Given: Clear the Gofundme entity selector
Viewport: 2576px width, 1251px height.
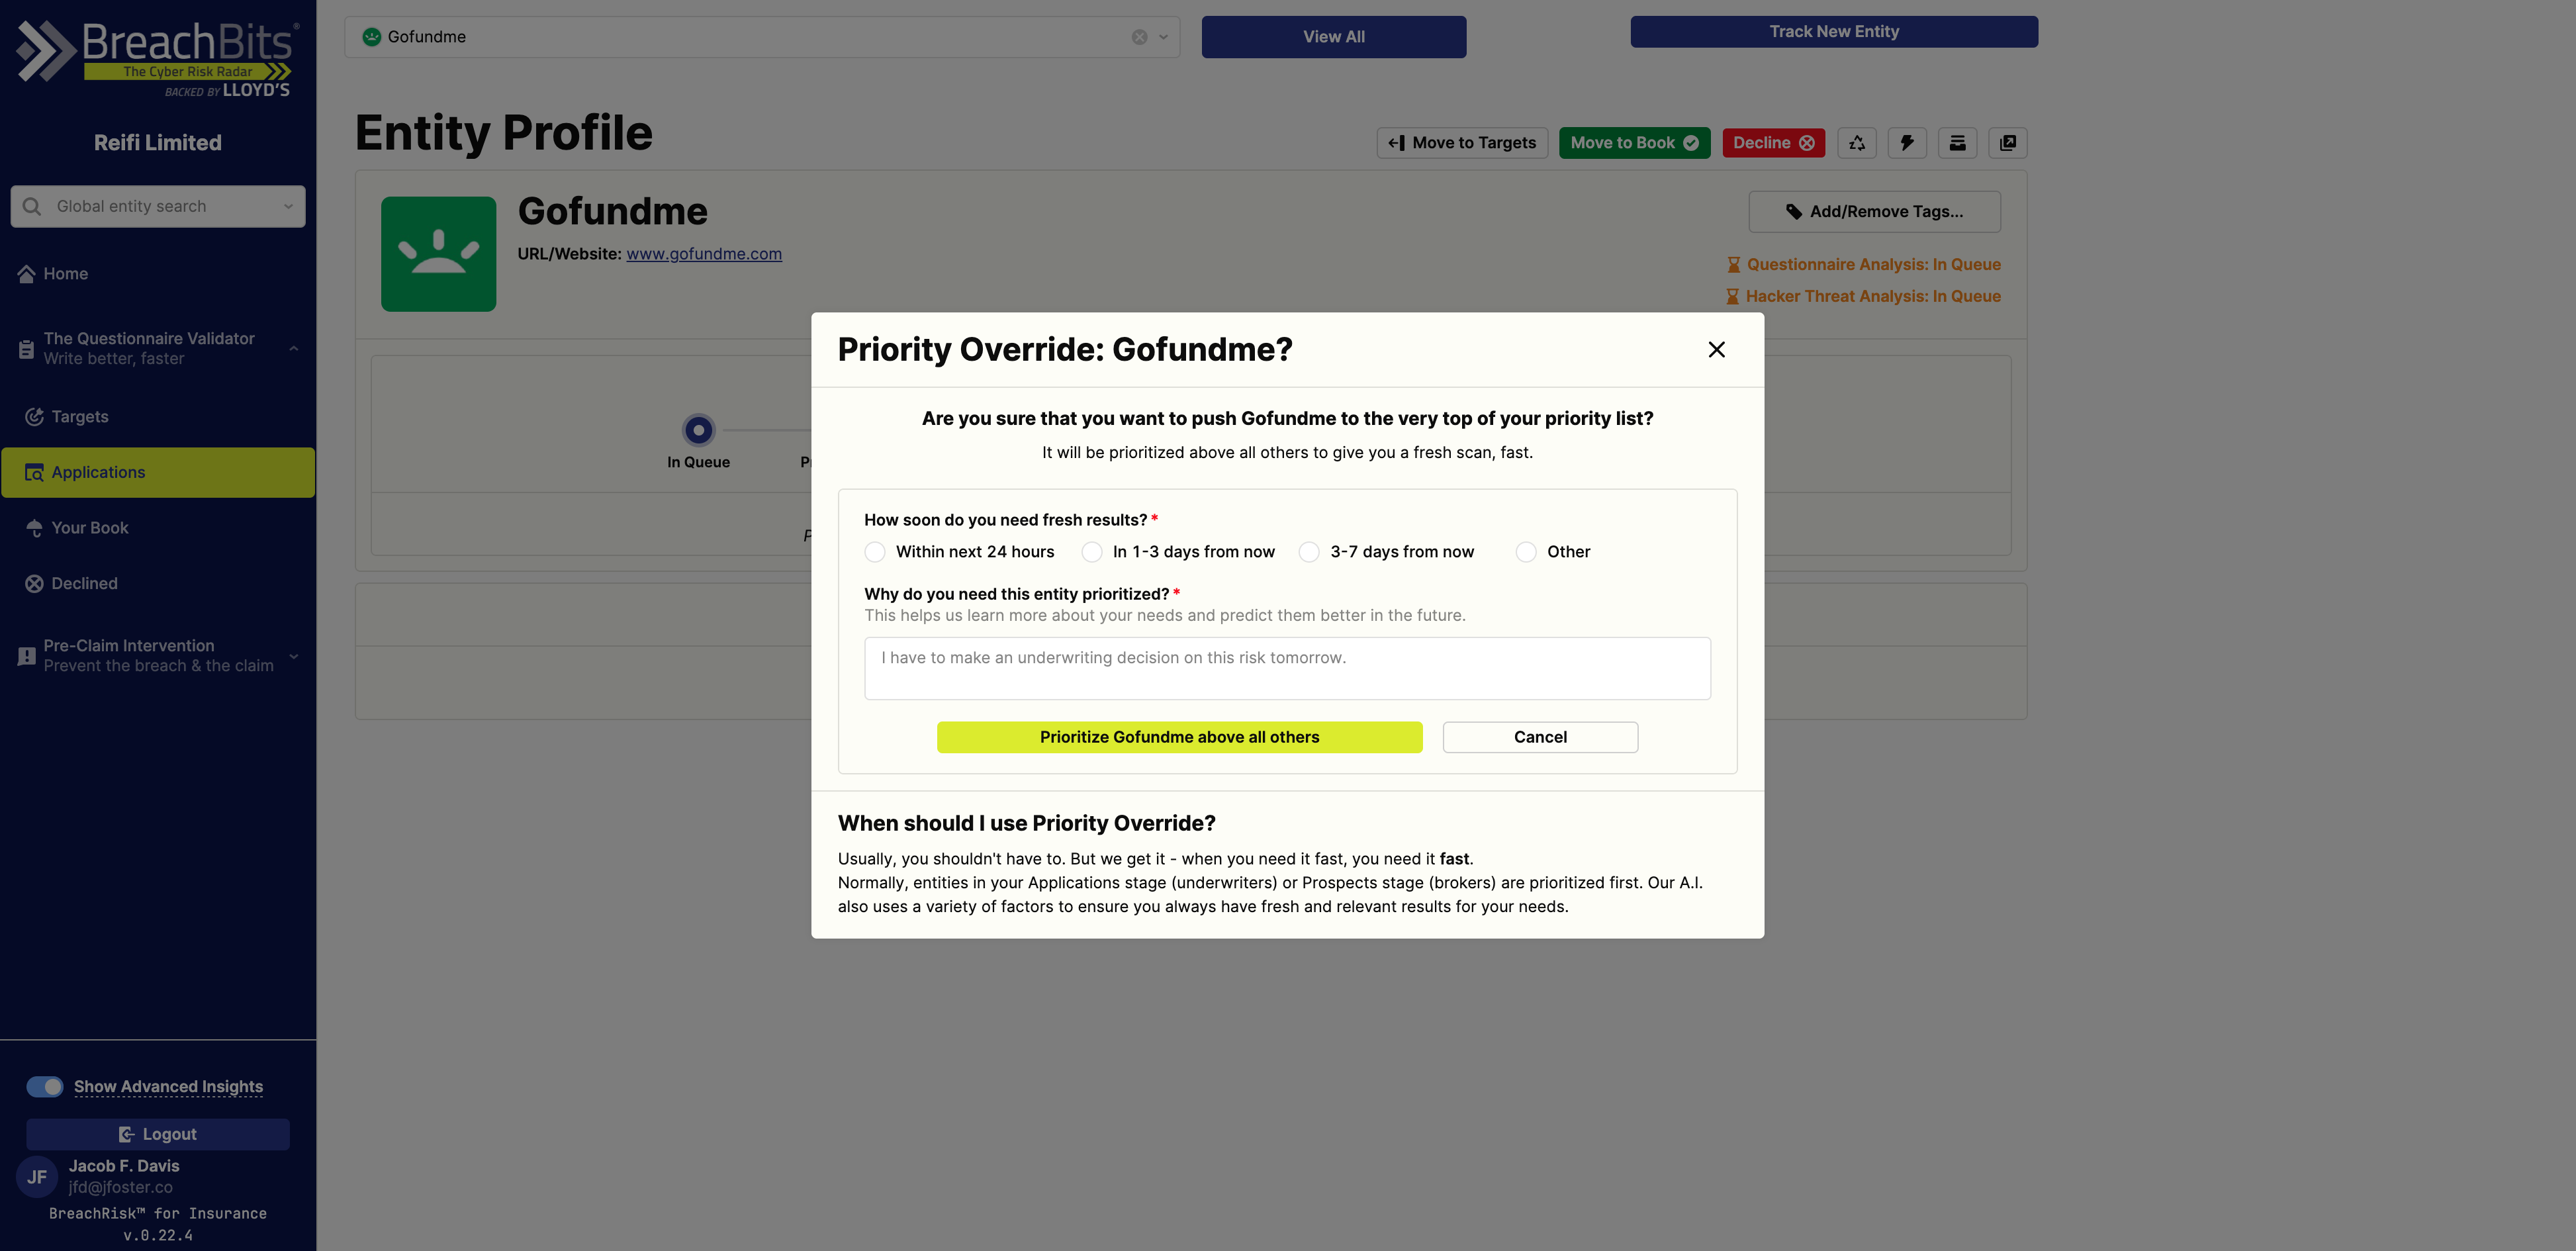Looking at the screenshot, I should [x=1139, y=37].
